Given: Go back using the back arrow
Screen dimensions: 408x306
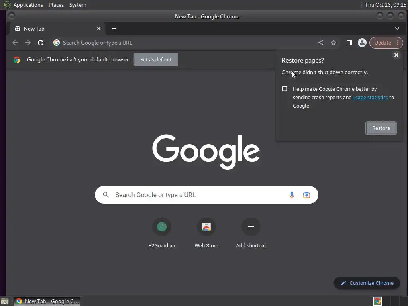Looking at the screenshot, I should tap(15, 43).
